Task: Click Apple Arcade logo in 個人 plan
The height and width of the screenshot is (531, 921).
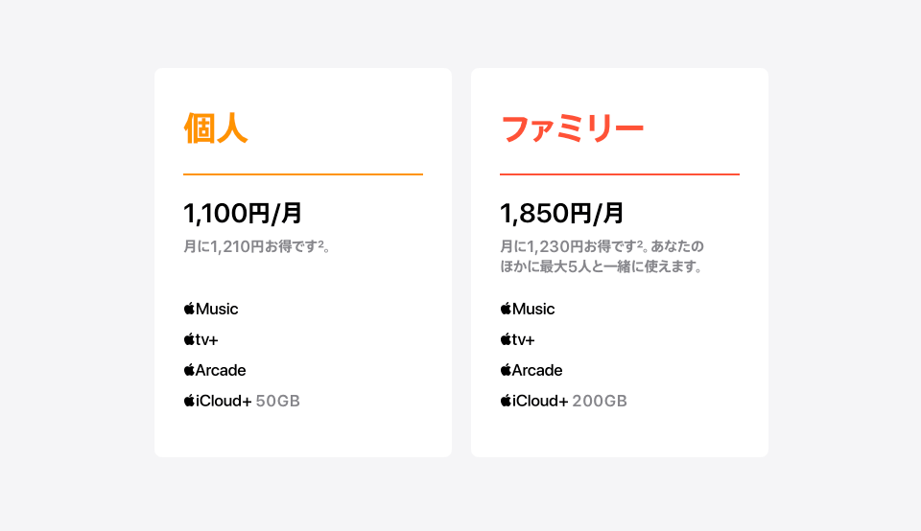Action: coord(215,370)
